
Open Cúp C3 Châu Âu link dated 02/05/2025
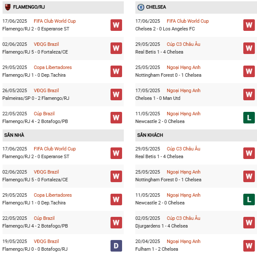tap(183, 218)
